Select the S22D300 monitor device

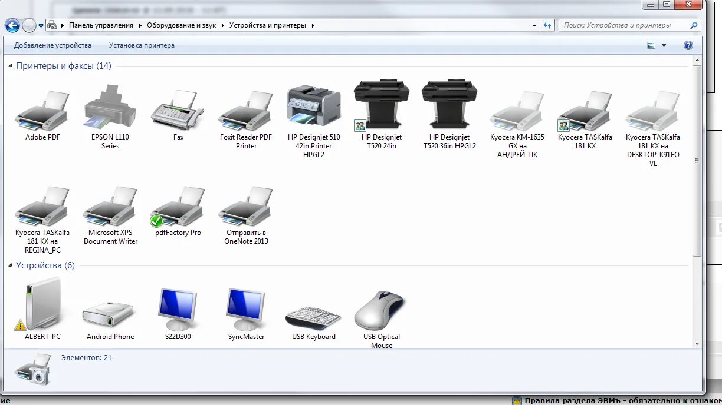point(178,314)
